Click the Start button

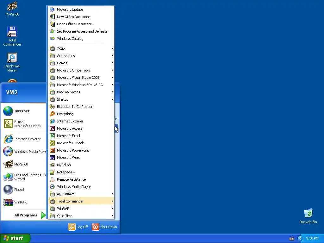15,238
